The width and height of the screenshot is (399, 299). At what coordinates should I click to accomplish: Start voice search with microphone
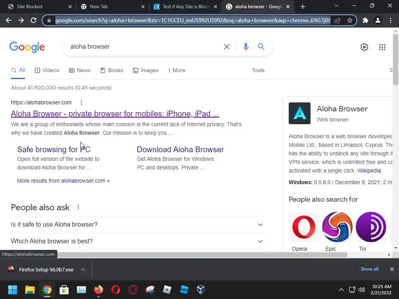click(245, 47)
